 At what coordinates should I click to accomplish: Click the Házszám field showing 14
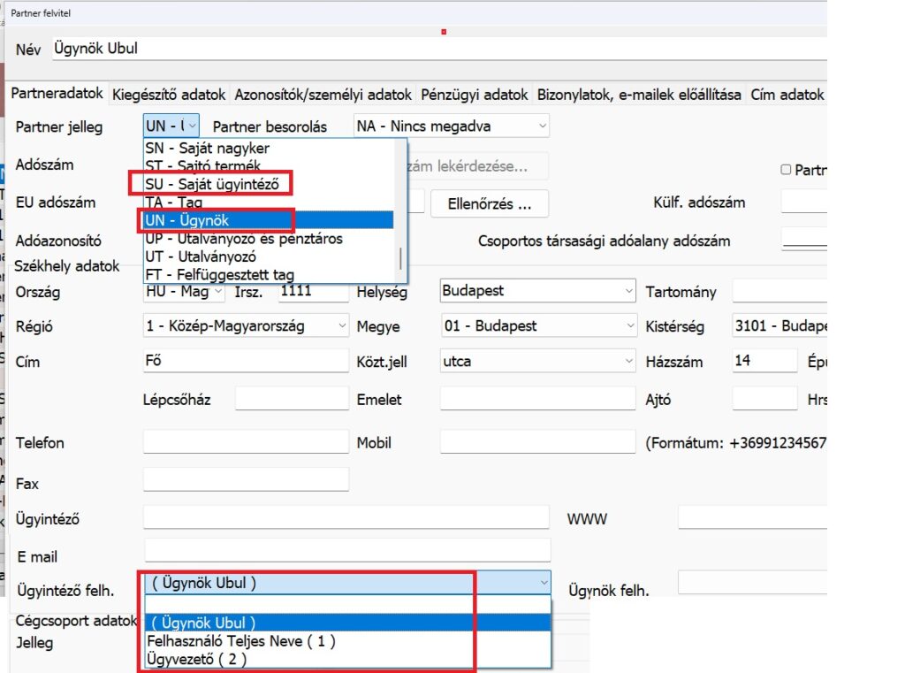click(764, 361)
